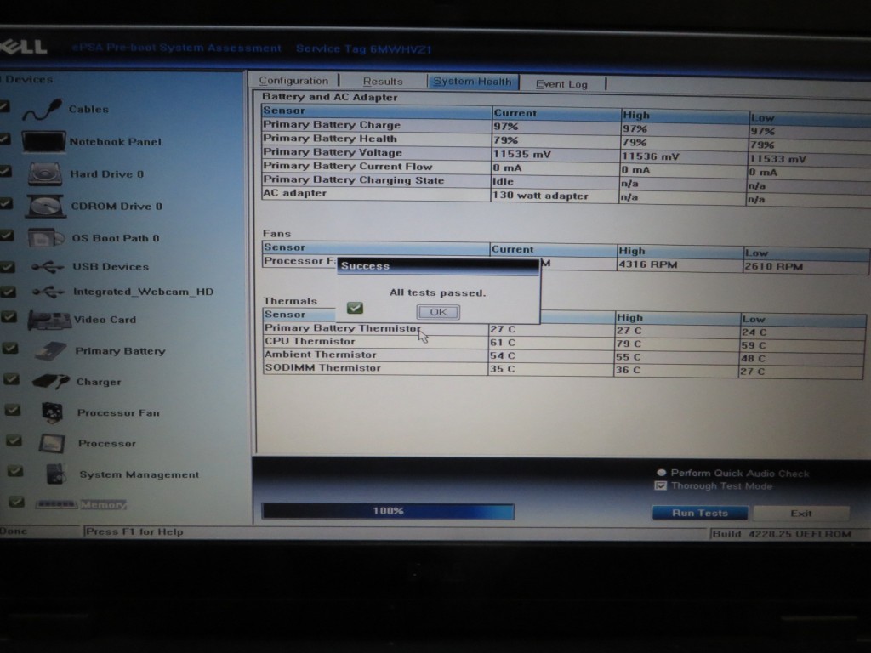Click the Video Card icon

point(48,321)
